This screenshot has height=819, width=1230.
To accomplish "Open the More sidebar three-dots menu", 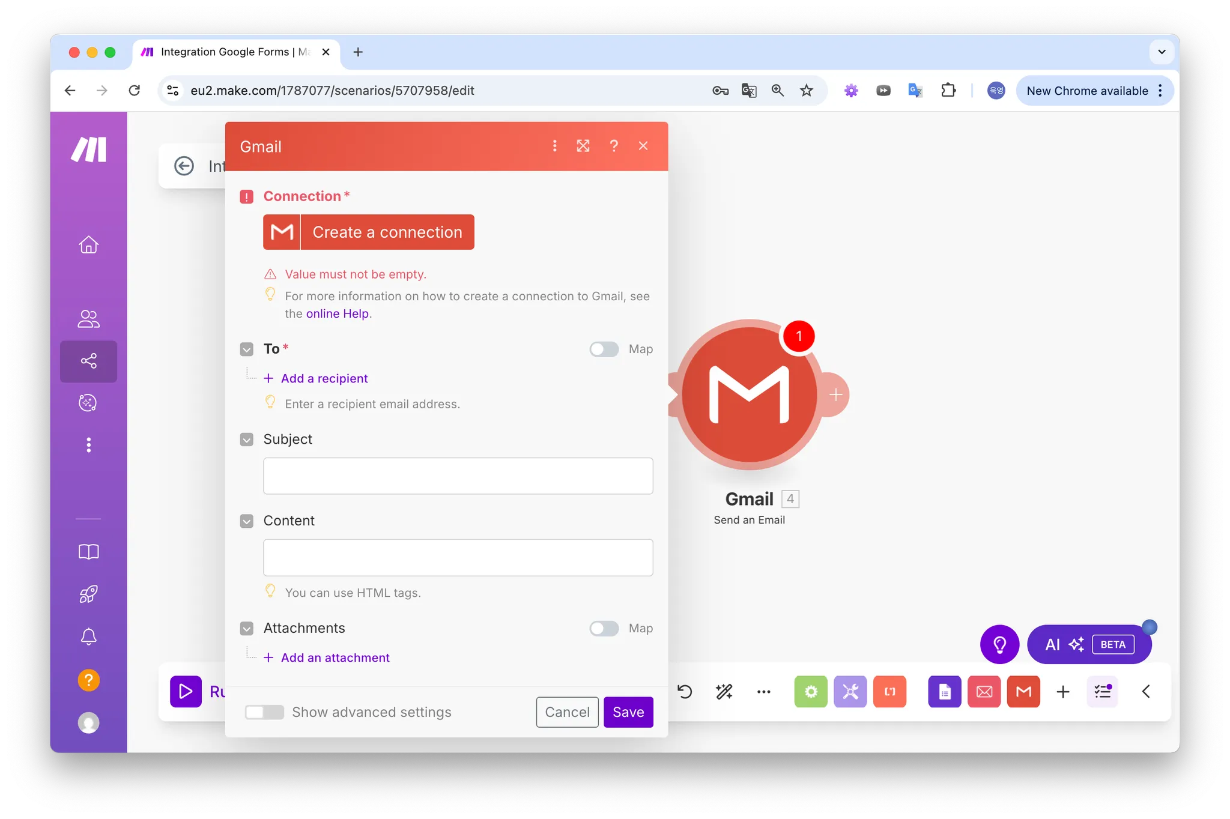I will click(89, 445).
